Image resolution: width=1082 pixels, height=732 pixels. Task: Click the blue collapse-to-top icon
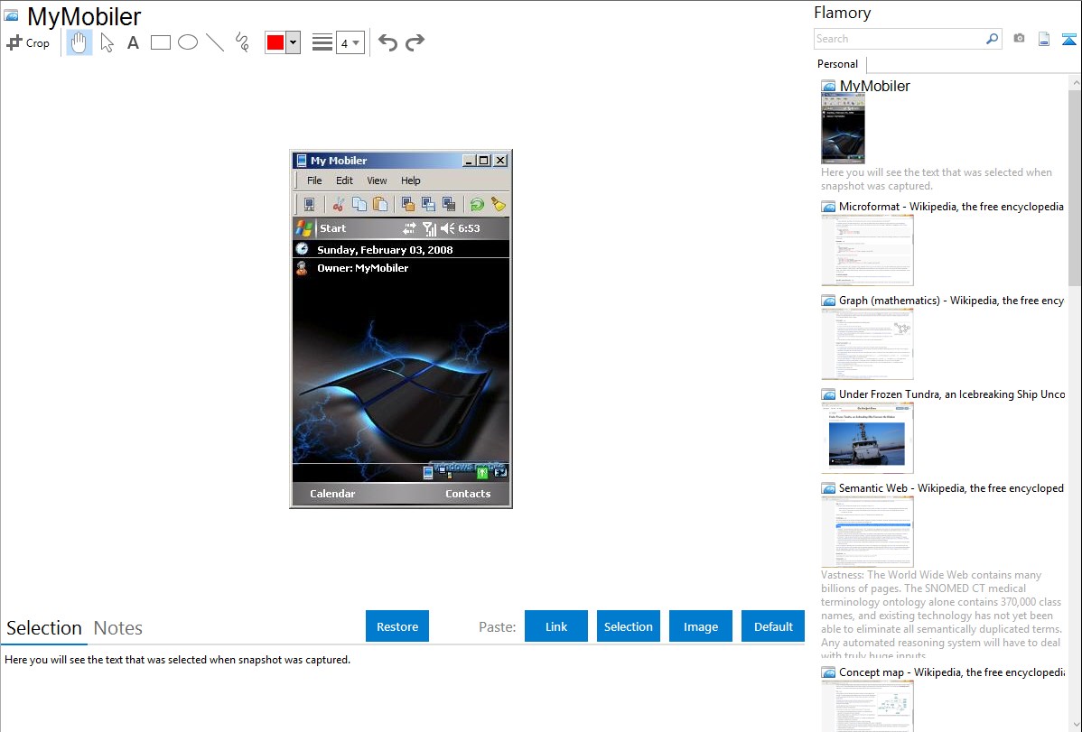point(1068,39)
